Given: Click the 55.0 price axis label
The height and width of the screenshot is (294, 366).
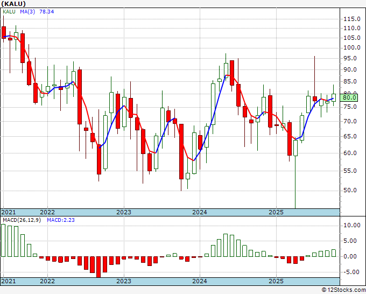Looking at the screenshot, I should [350, 171].
